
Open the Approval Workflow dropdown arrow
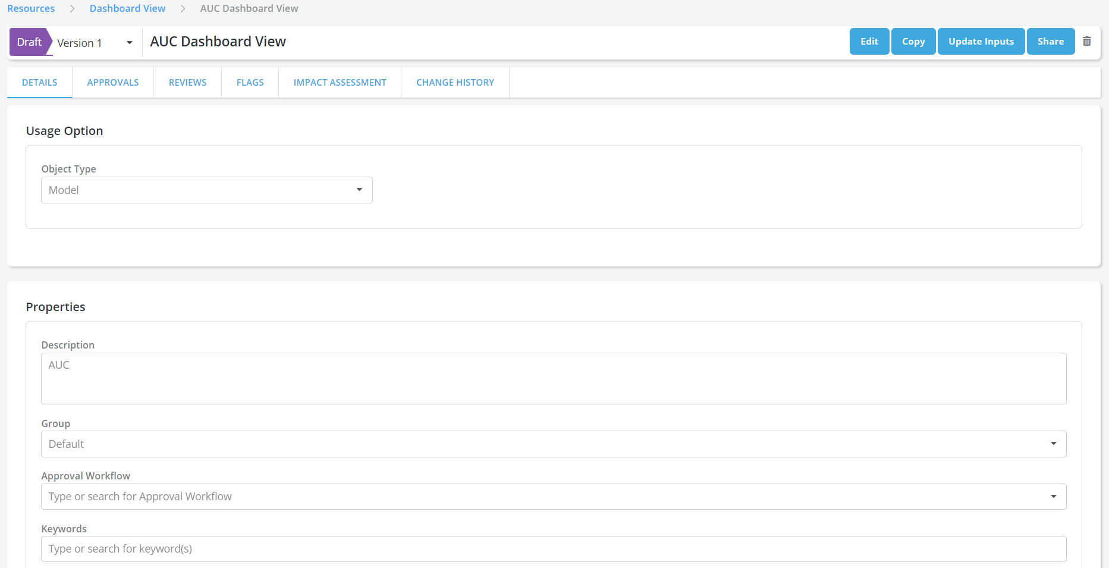coord(1053,497)
